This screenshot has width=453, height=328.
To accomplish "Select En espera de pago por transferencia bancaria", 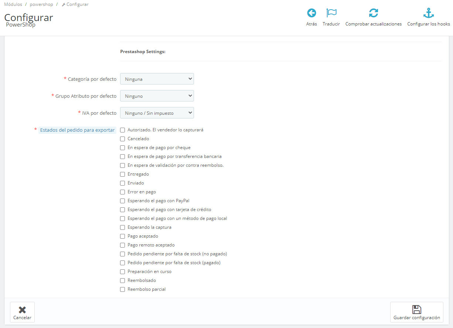I will 123,156.
